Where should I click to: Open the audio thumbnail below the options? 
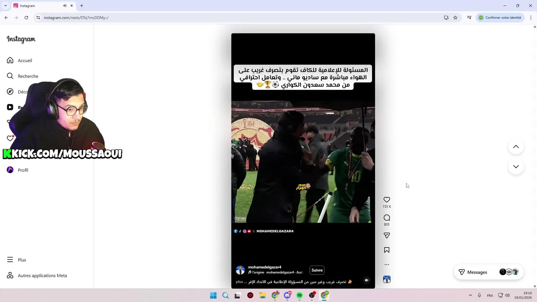tap(387, 279)
